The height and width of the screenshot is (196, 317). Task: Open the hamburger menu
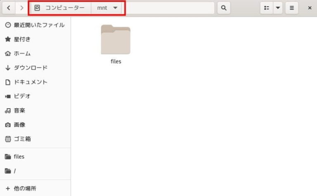point(292,8)
